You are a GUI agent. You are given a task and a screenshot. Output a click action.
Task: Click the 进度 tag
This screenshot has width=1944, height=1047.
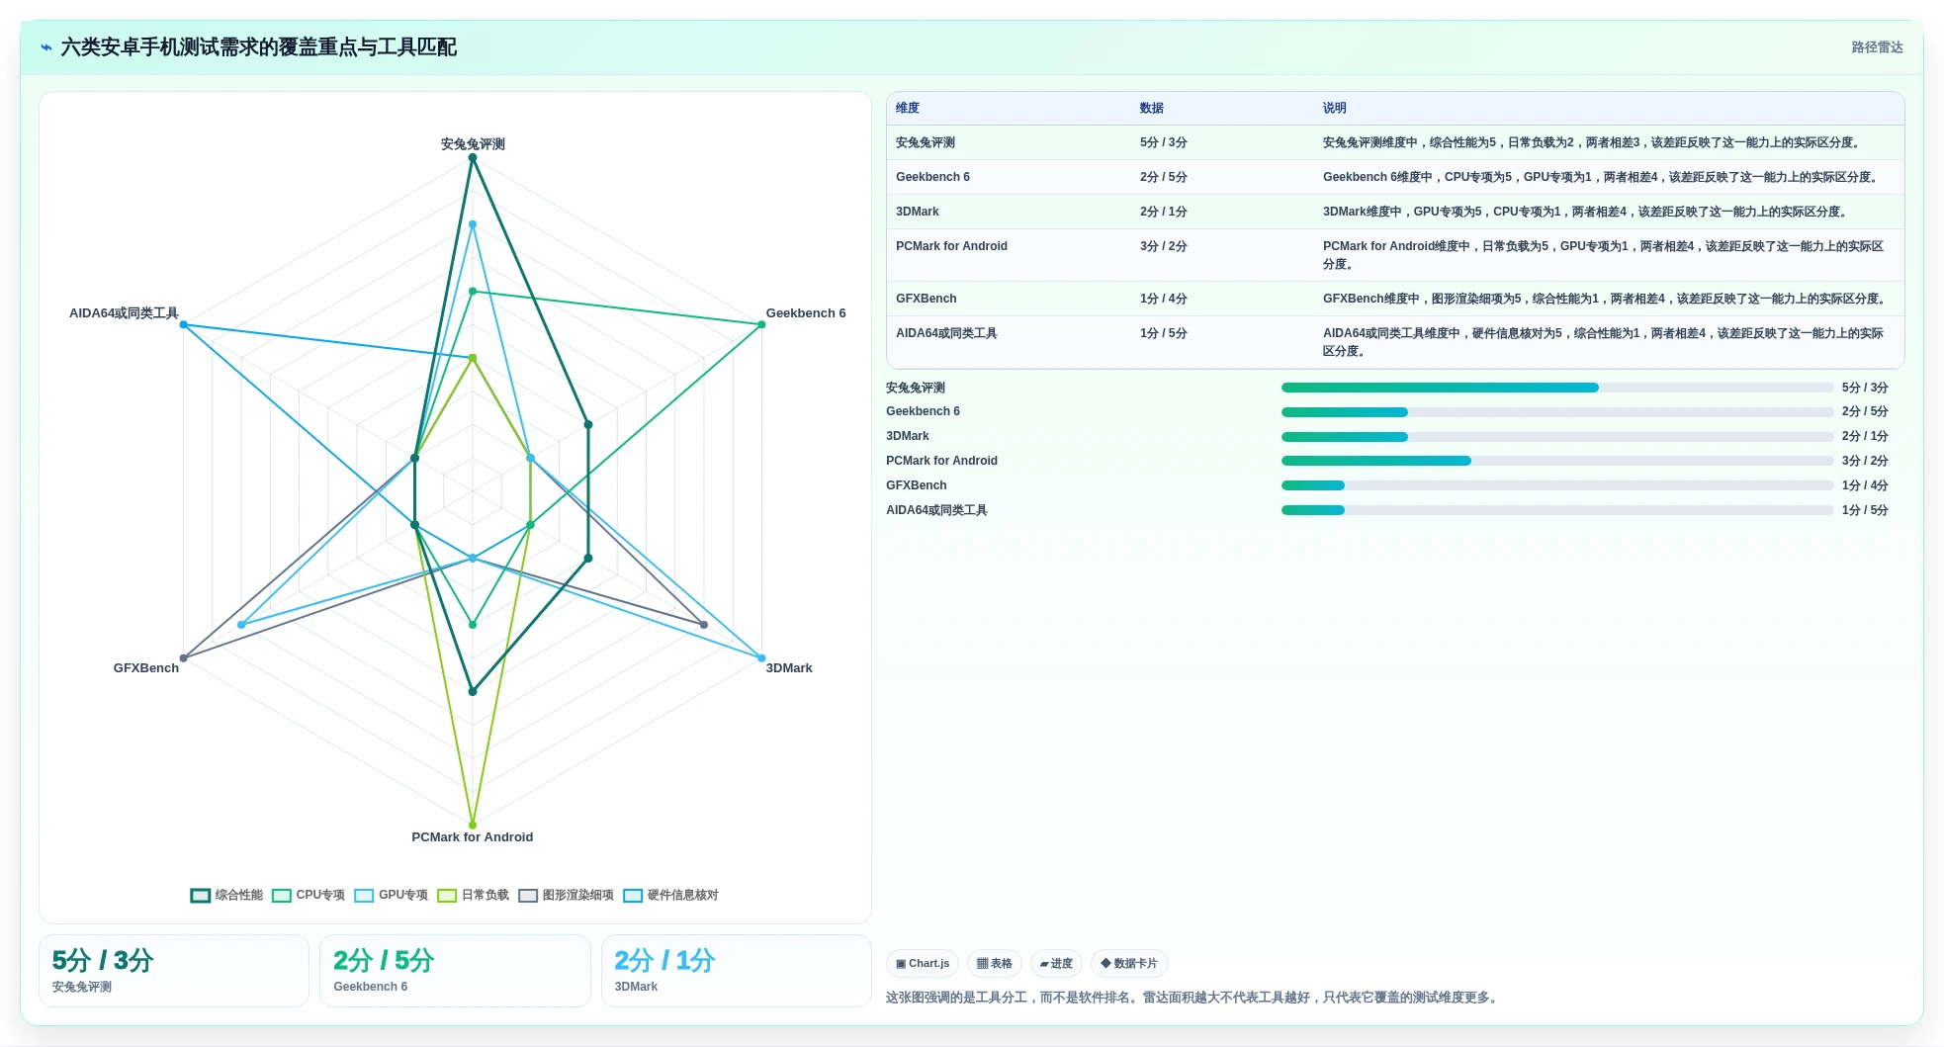pos(1056,964)
